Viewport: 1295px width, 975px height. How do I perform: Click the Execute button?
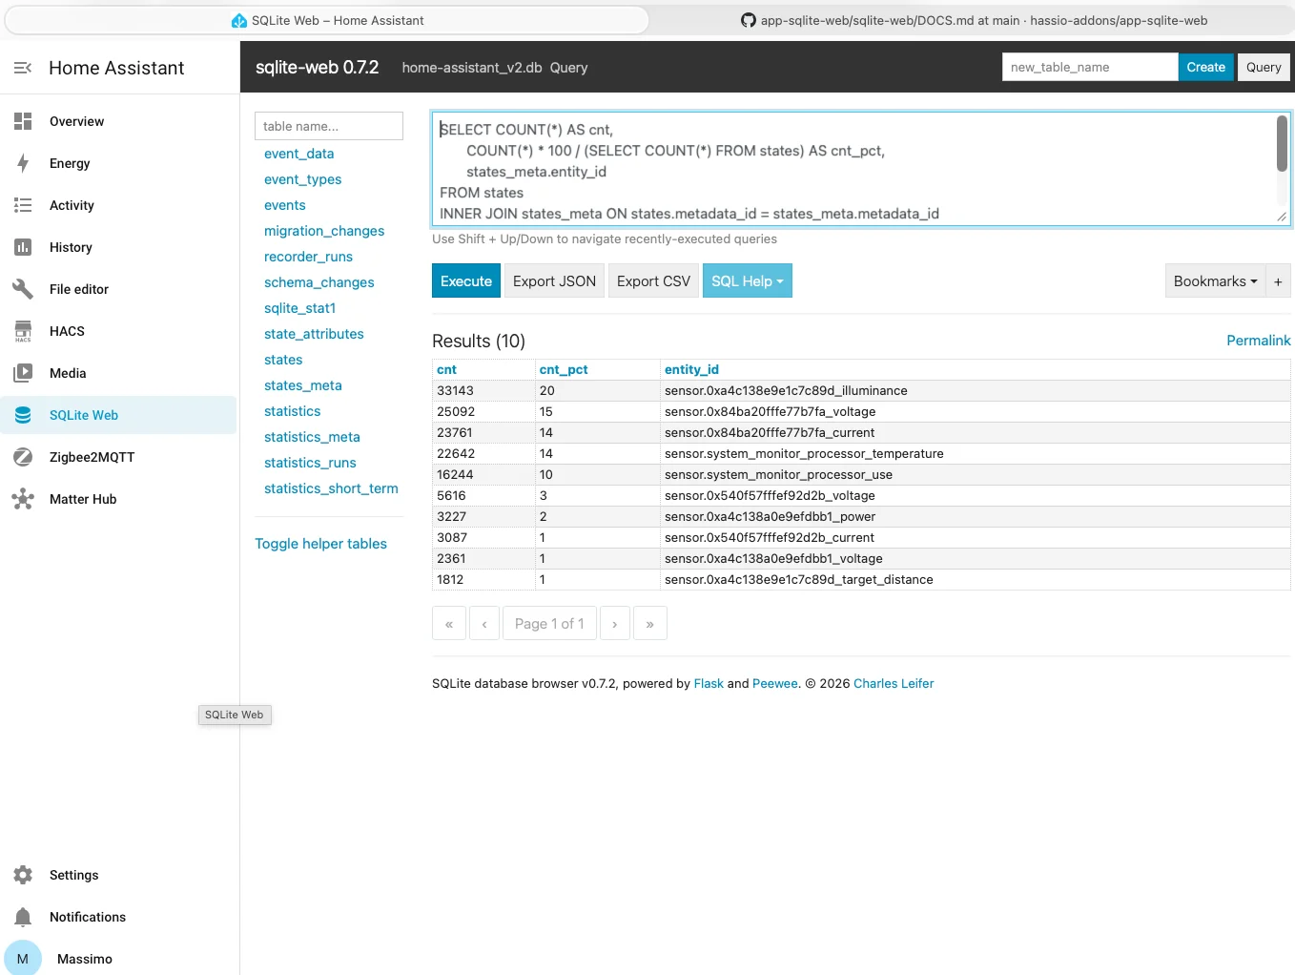466,280
